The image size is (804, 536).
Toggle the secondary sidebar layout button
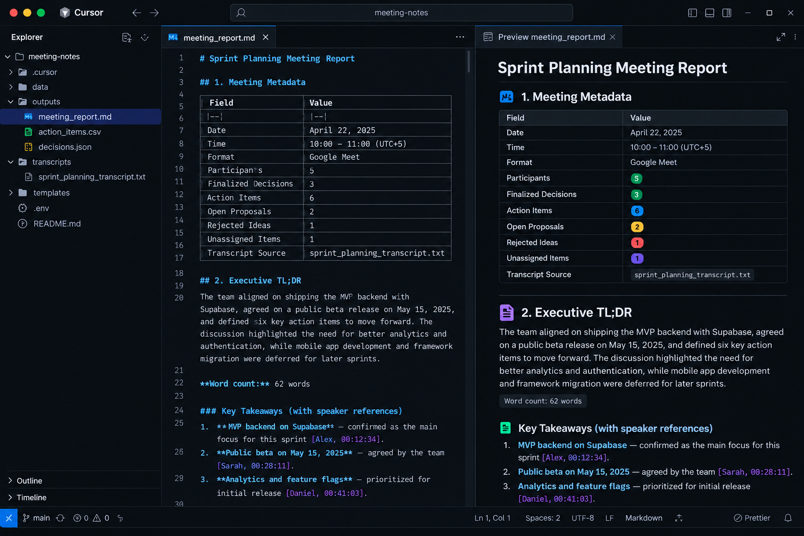pos(727,13)
